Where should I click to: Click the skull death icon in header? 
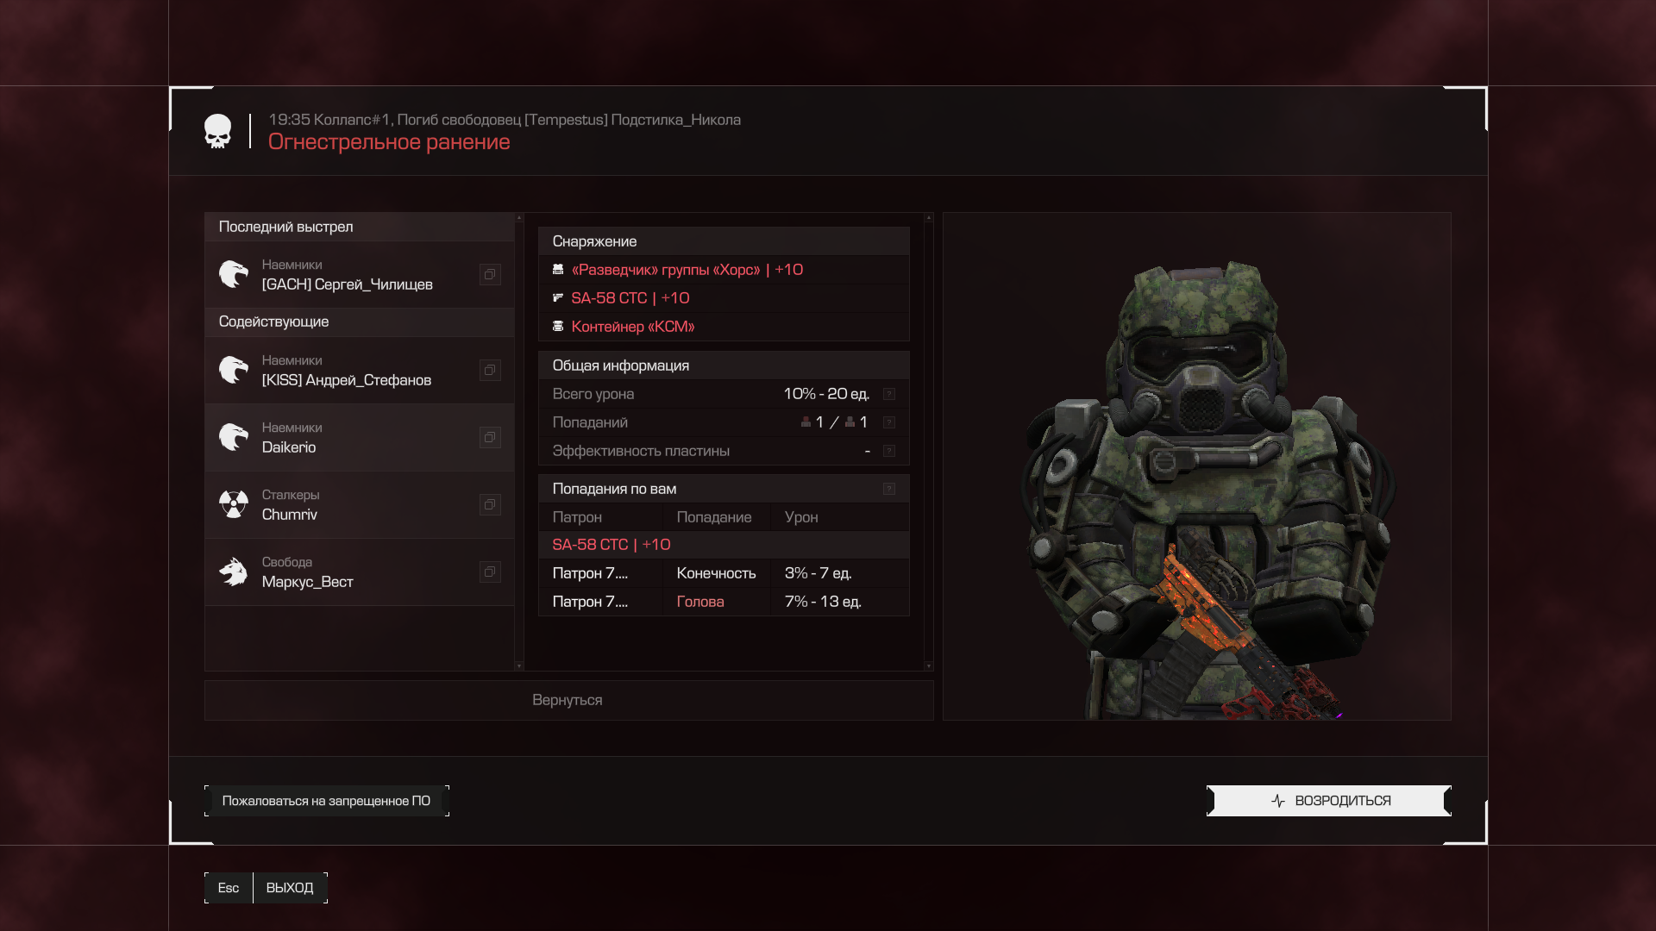coord(217,131)
